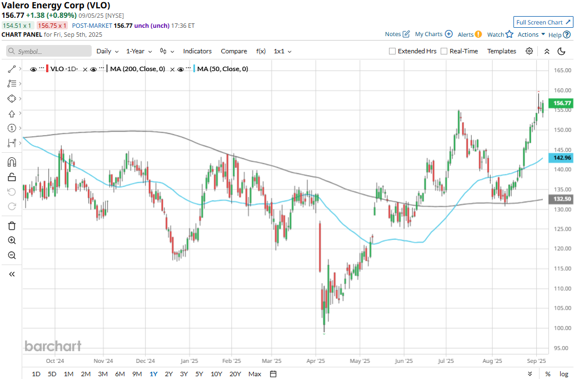Viewport: 574px width, 379px height.
Task: Add chart with My Charts plus
Action: point(449,34)
